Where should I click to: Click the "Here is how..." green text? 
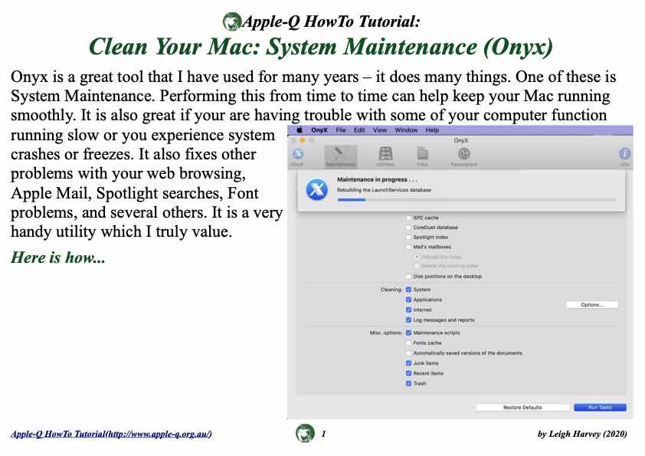click(x=58, y=258)
